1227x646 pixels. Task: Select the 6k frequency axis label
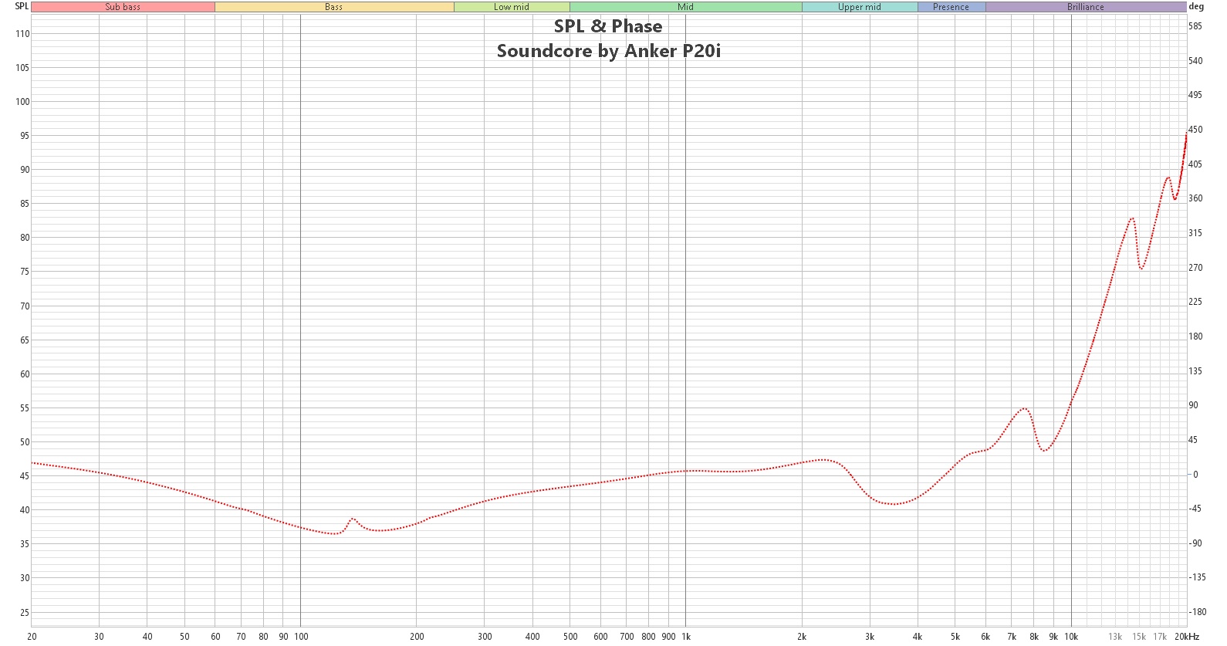pyautogui.click(x=985, y=637)
